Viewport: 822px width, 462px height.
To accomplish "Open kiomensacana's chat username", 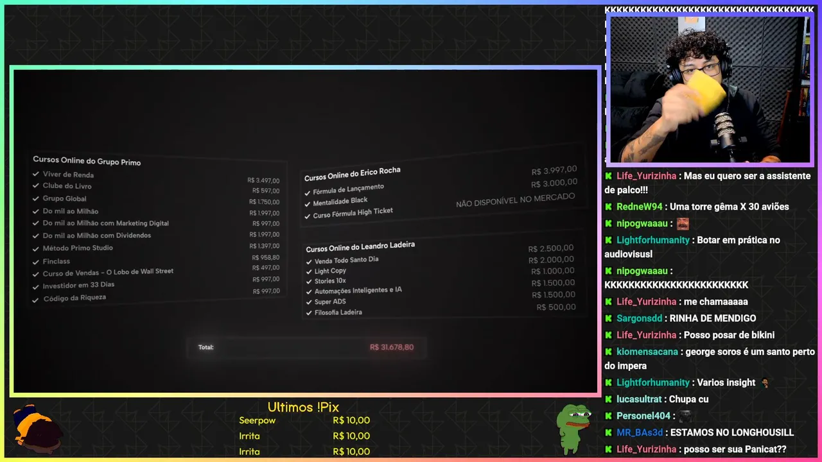I will click(x=647, y=352).
